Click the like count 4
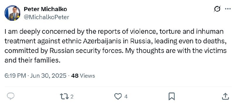The width and height of the screenshot is (234, 108). pyautogui.click(x=126, y=97)
